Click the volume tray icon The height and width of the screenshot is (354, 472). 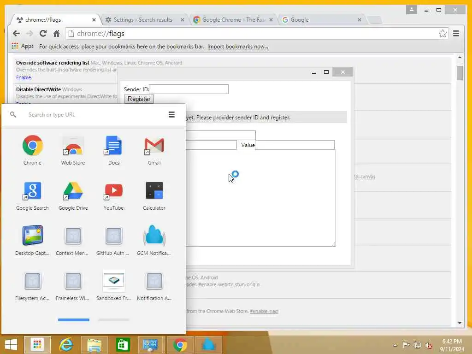(x=428, y=345)
